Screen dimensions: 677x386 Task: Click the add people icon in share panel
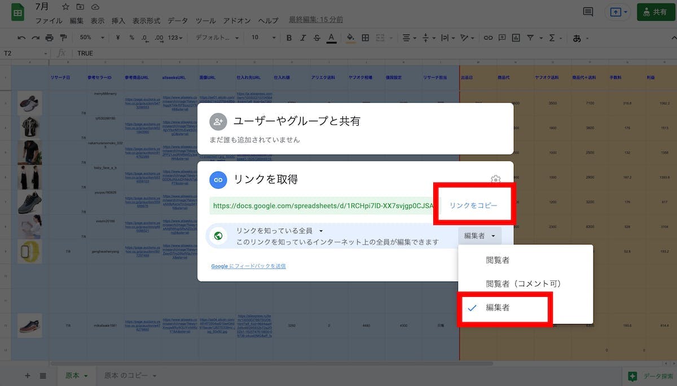click(218, 121)
